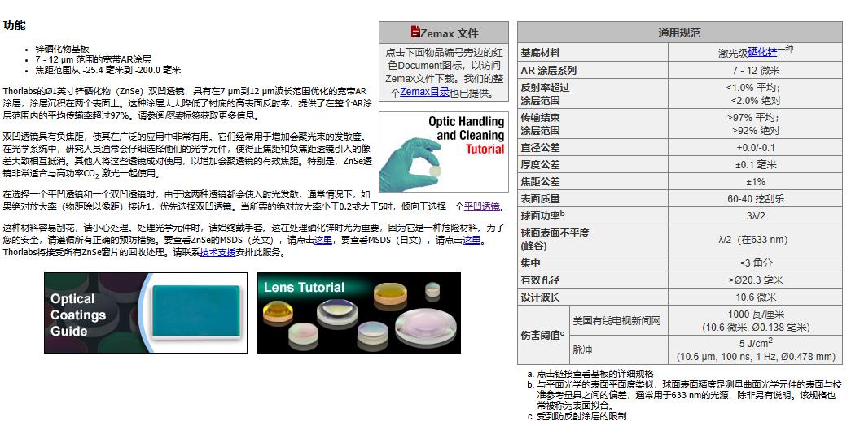Screen dimensions: 851x421
Task: Select the 7 - 12 µm 范围的宽带AR涂层 bullet
Action: [94, 59]
